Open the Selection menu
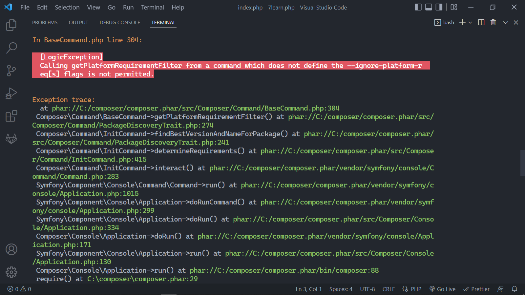The image size is (525, 295). [67, 7]
